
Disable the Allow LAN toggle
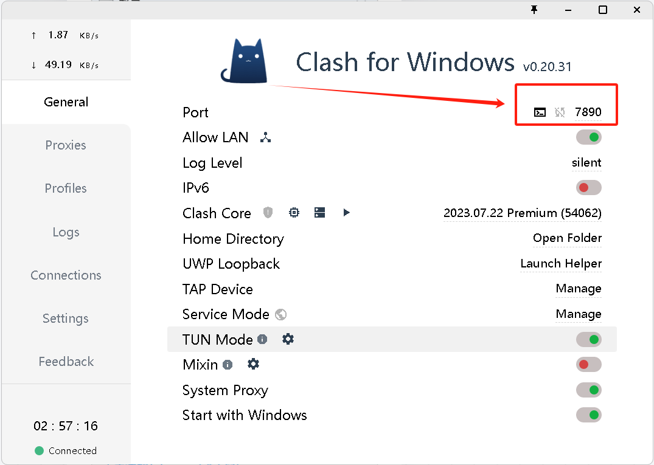click(x=588, y=137)
